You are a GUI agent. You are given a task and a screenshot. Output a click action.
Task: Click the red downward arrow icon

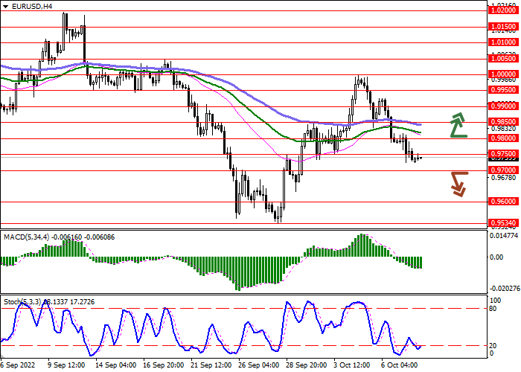pyautogui.click(x=458, y=183)
